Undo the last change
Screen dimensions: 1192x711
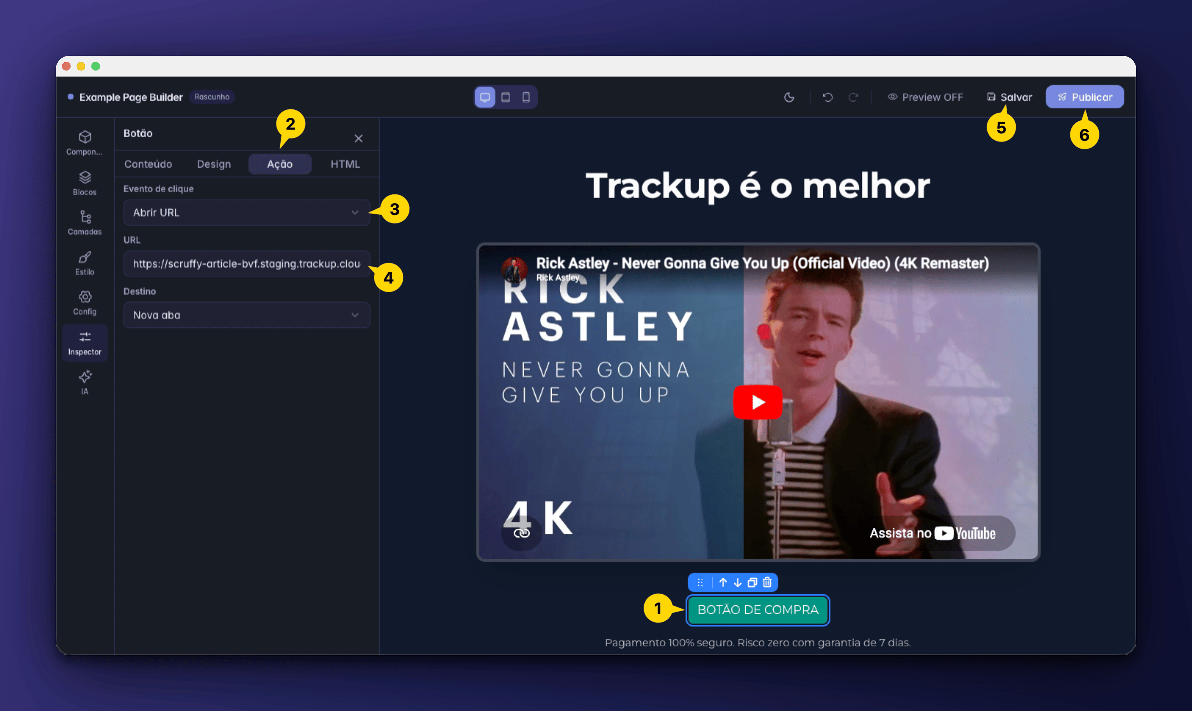pyautogui.click(x=828, y=97)
